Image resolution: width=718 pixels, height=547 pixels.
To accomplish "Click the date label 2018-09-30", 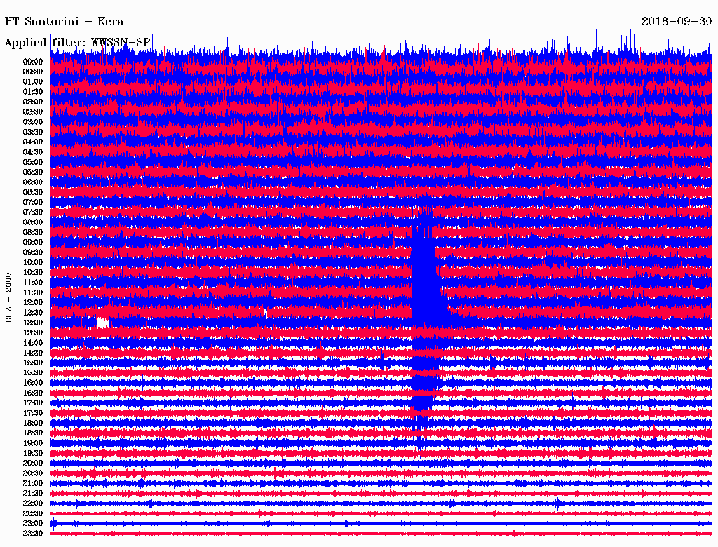I will point(677,22).
